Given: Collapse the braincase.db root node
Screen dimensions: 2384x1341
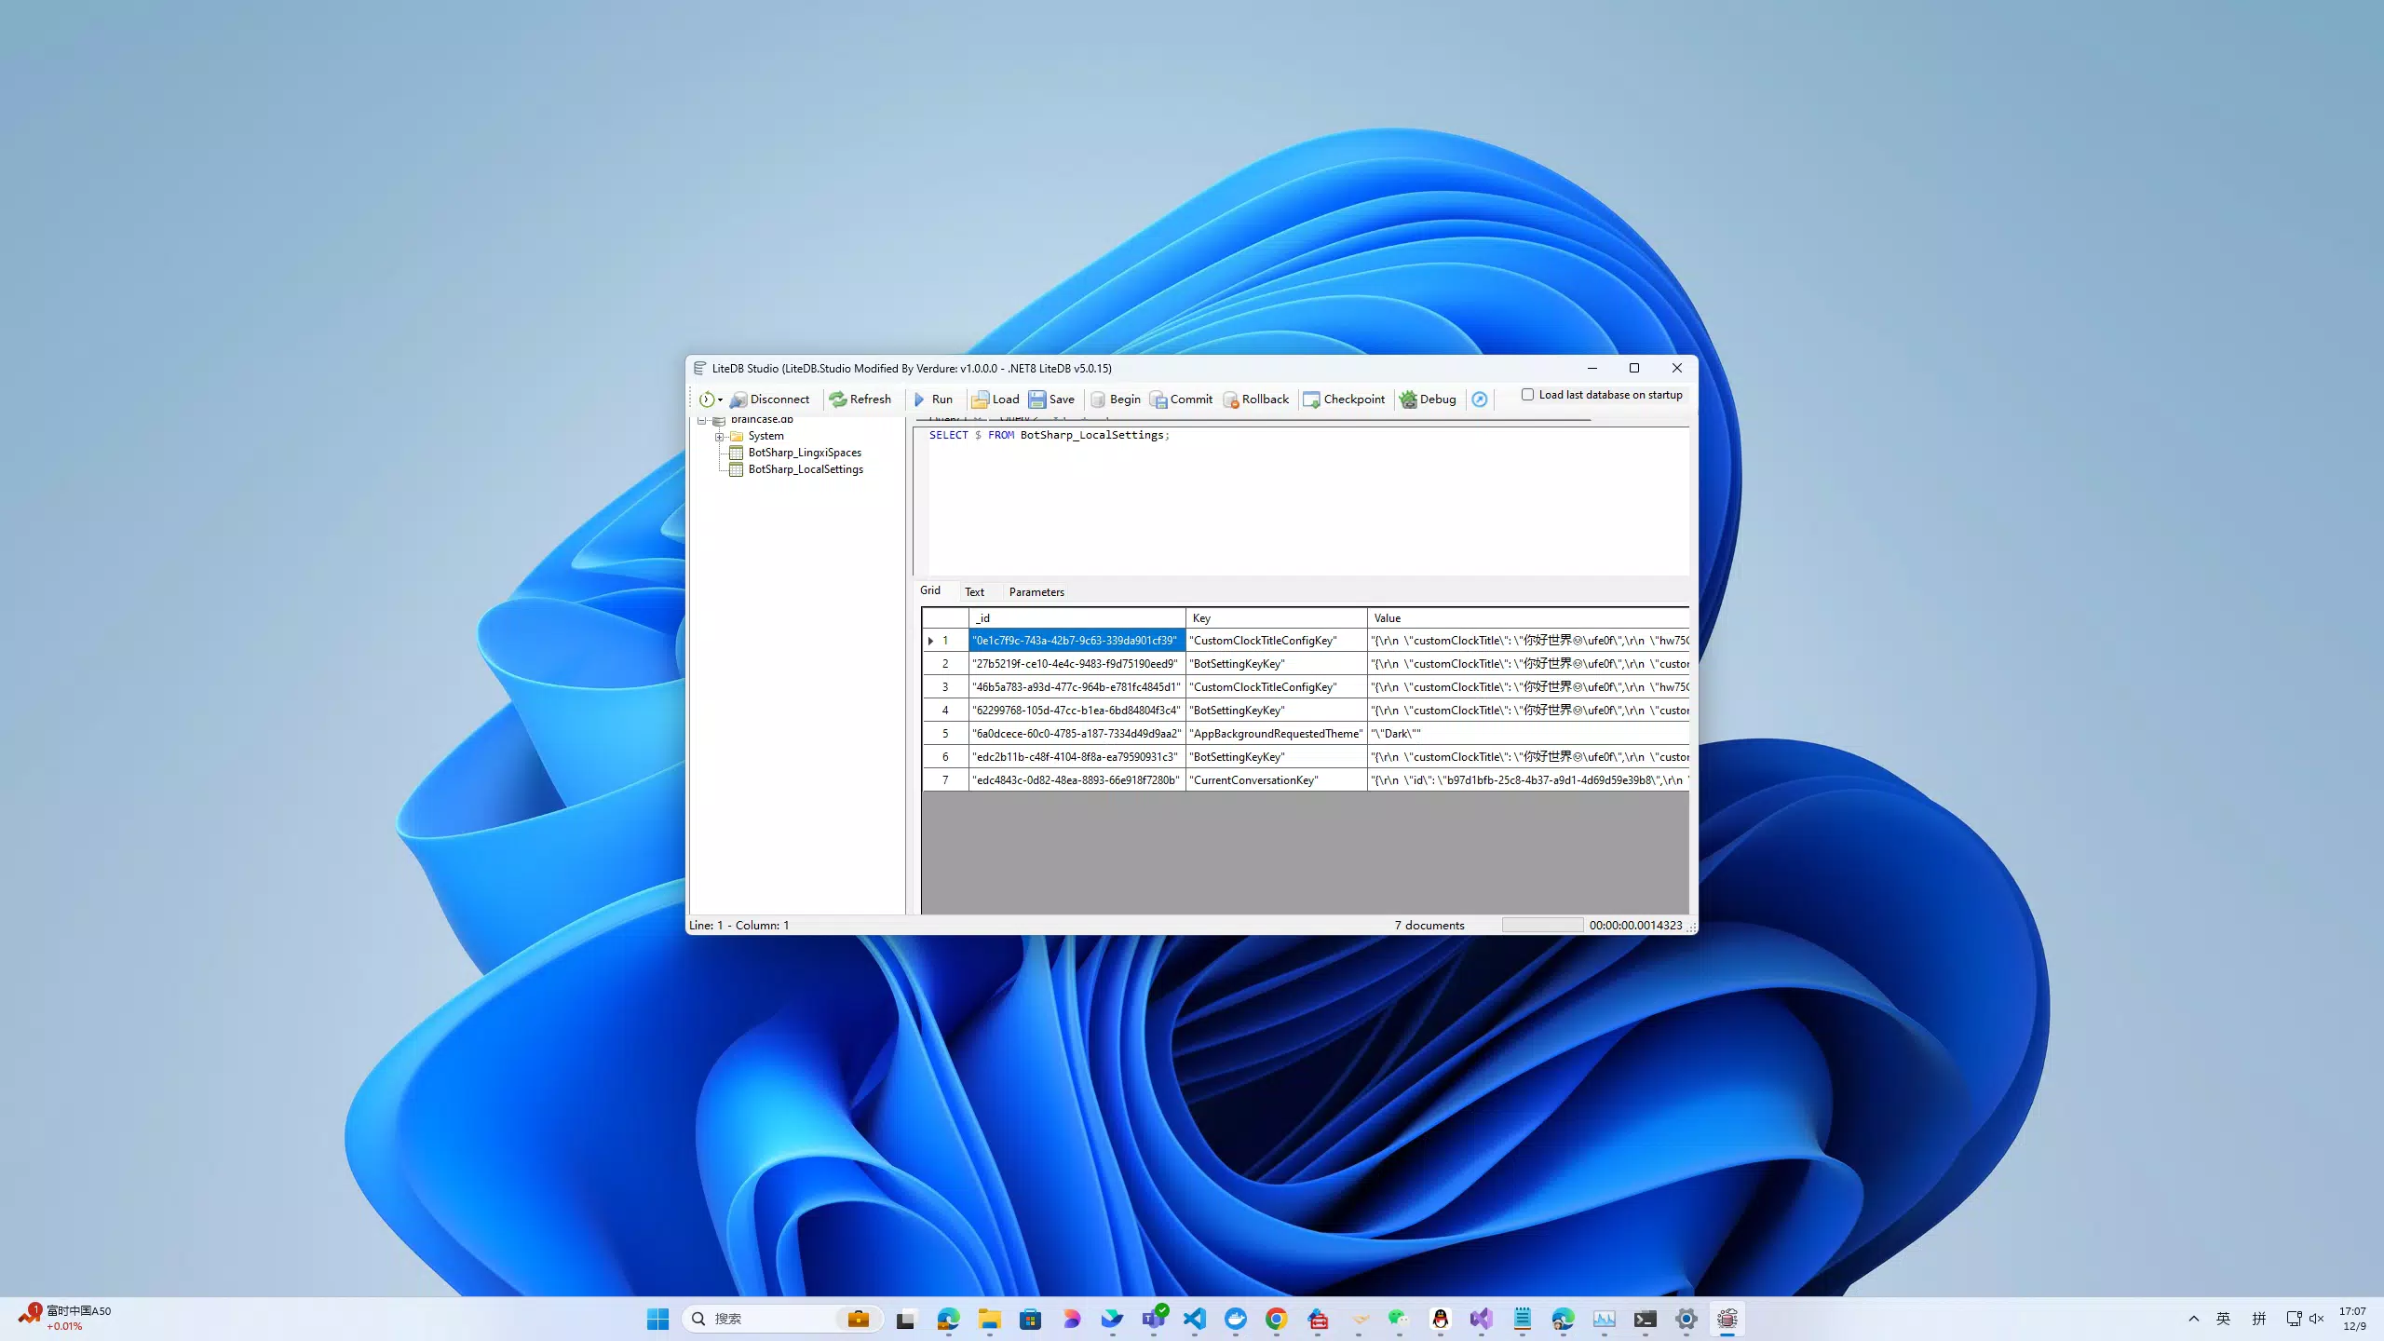Looking at the screenshot, I should tap(702, 420).
